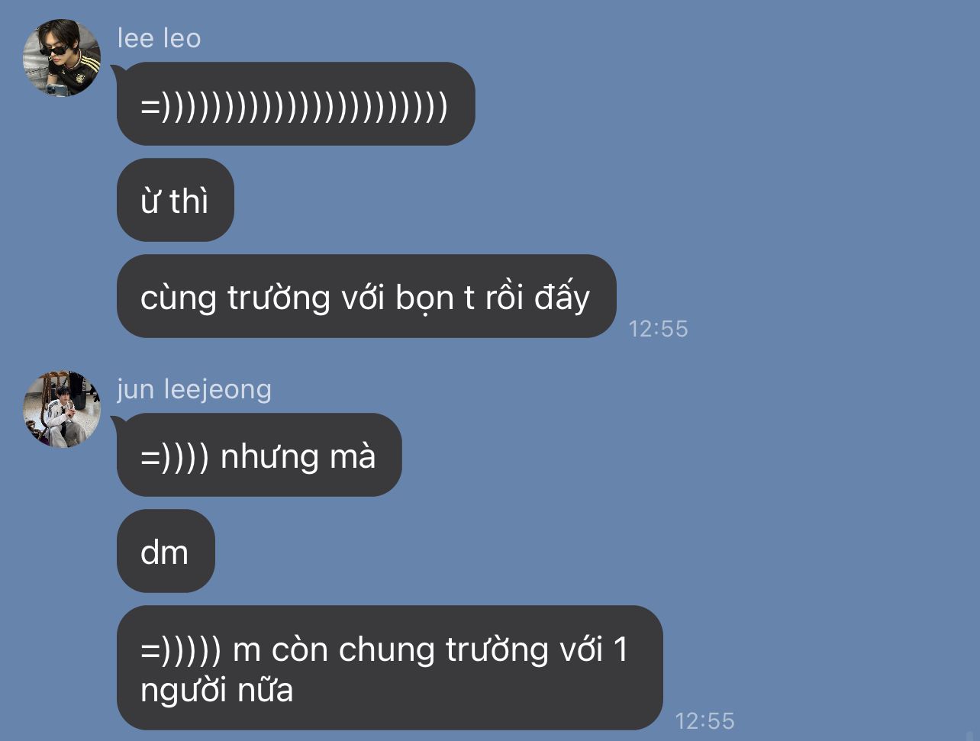Select the "cùng trường với bọn t" message
The height and width of the screenshot is (741, 980).
click(x=366, y=296)
